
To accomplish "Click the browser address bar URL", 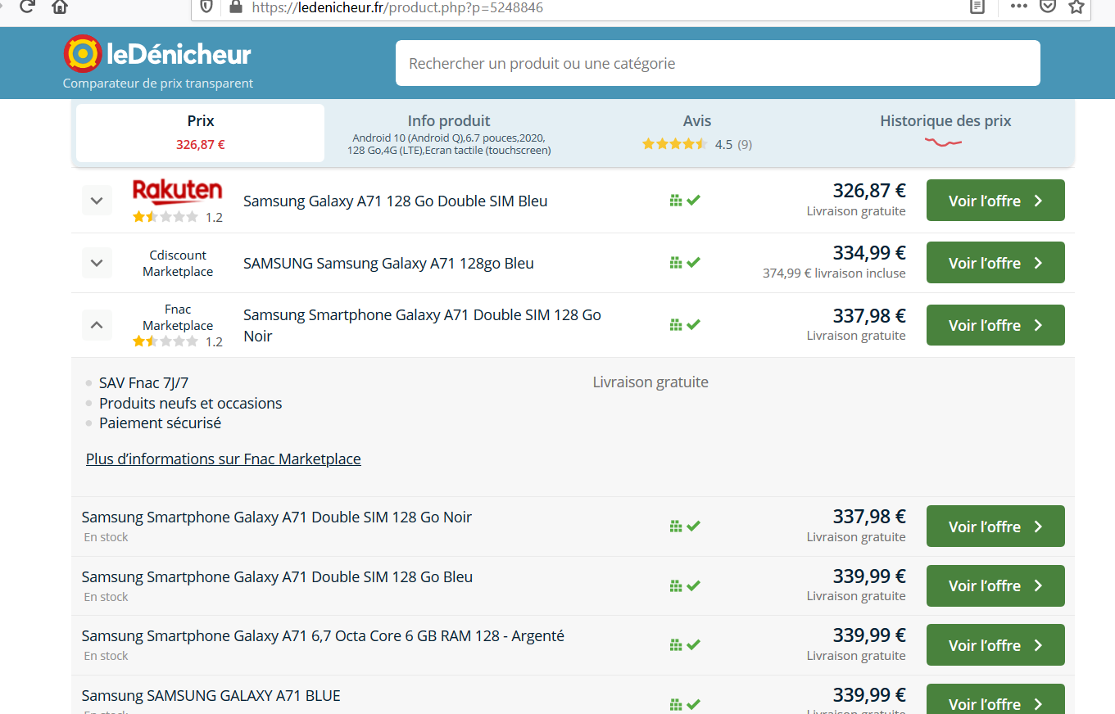I will click(397, 7).
